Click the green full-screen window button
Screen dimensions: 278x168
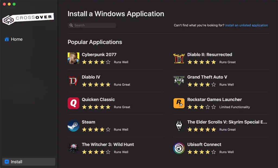pyautogui.click(x=14, y=4)
